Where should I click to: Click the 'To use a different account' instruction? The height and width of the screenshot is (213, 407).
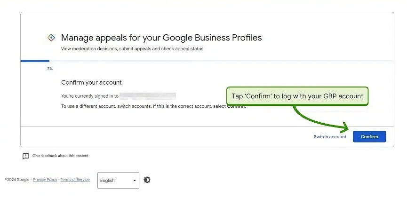[153, 106]
